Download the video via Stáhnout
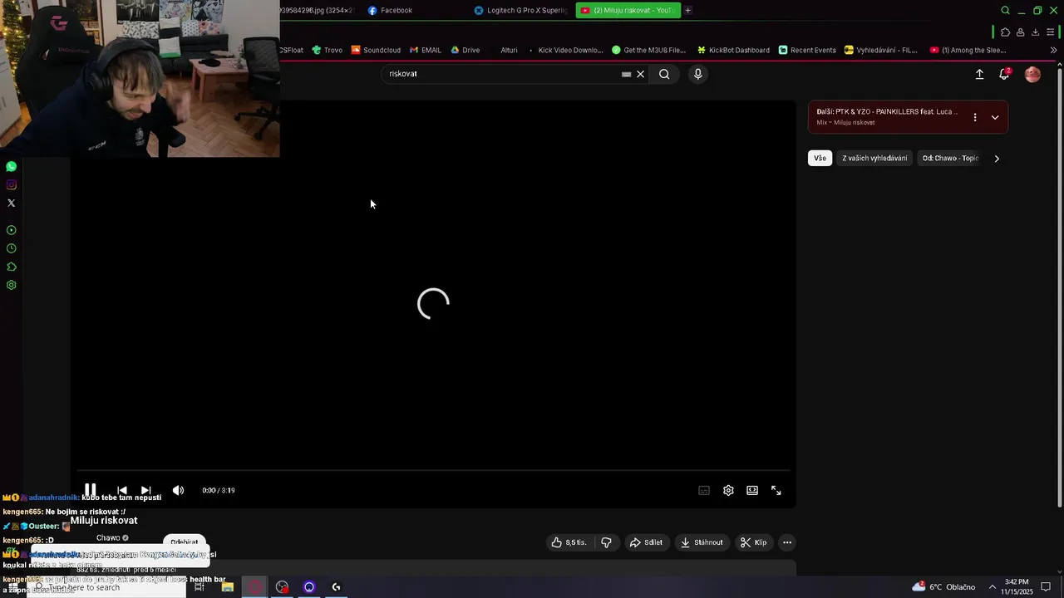This screenshot has width=1064, height=598. (702, 542)
